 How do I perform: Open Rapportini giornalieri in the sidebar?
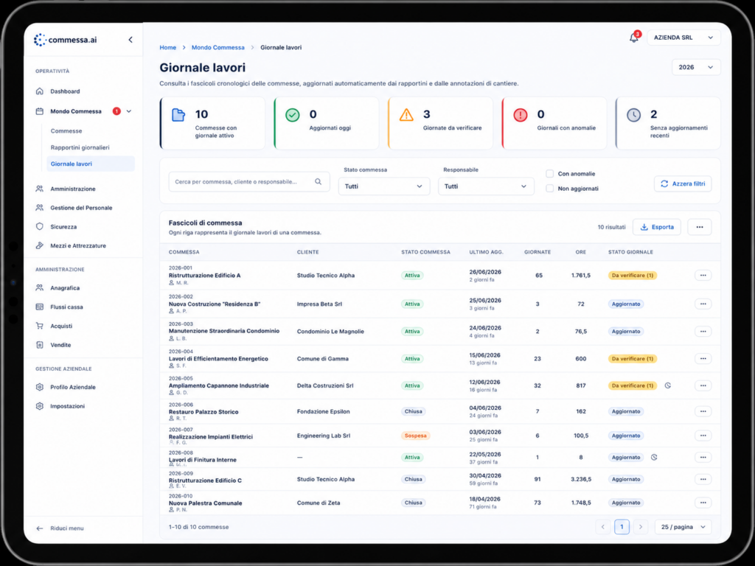point(80,147)
